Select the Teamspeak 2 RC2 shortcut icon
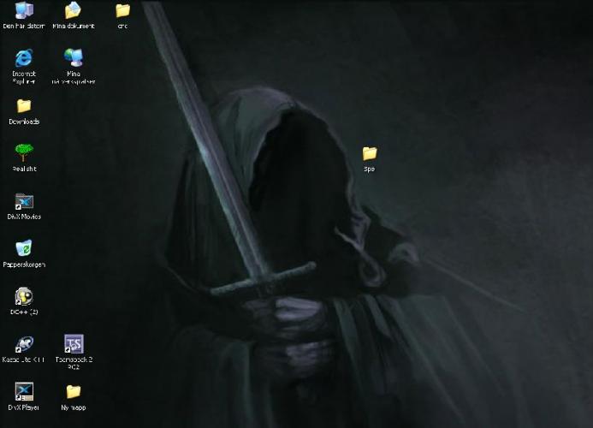 click(74, 343)
